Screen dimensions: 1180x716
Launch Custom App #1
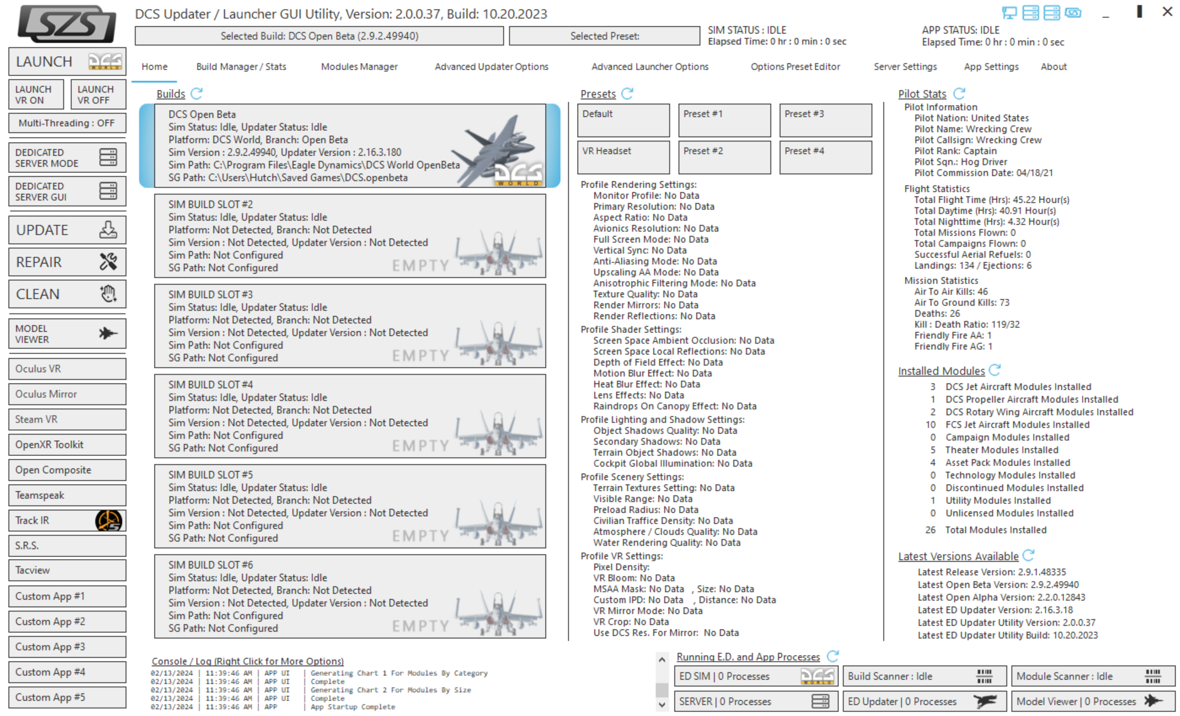[67, 596]
